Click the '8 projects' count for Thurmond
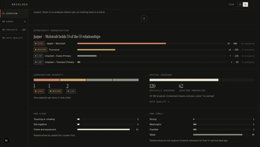 click(248, 50)
